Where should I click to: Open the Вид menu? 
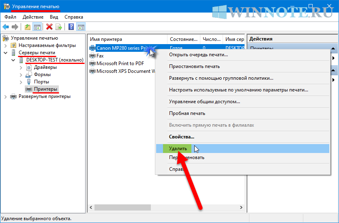coord(54,17)
